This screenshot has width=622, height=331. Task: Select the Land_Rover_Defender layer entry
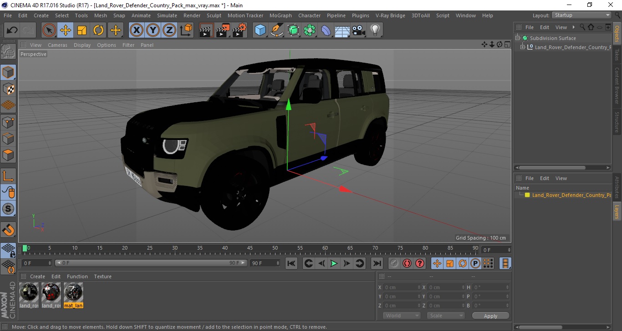coord(571,195)
